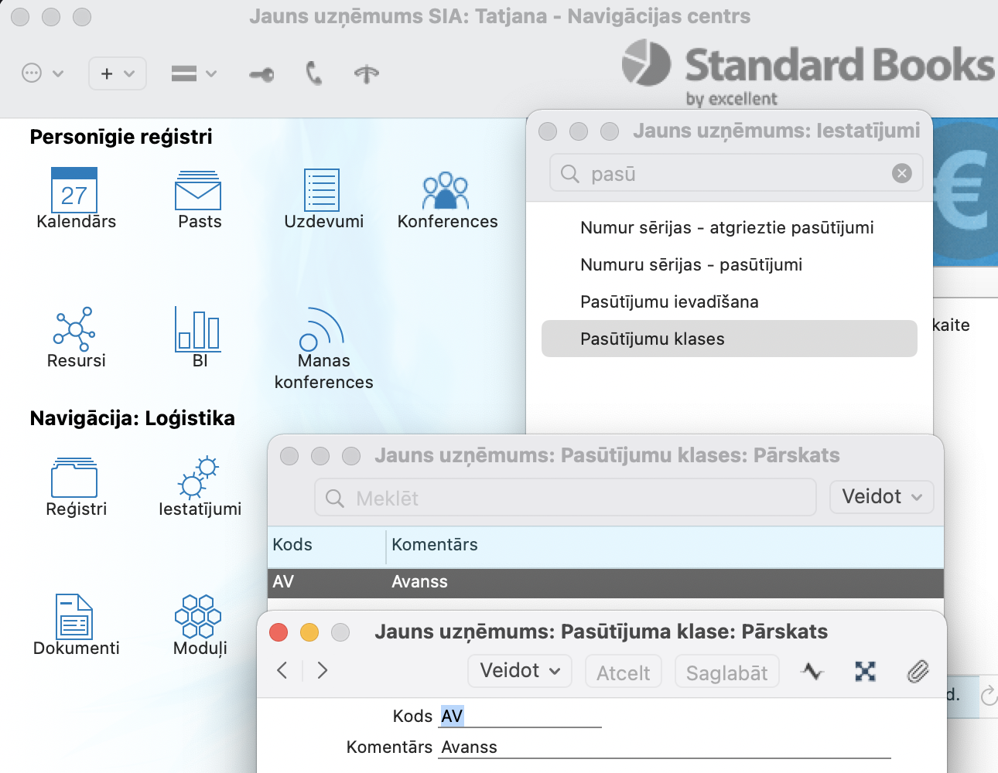Open the Resursi icon
The width and height of the screenshot is (998, 773).
[74, 328]
